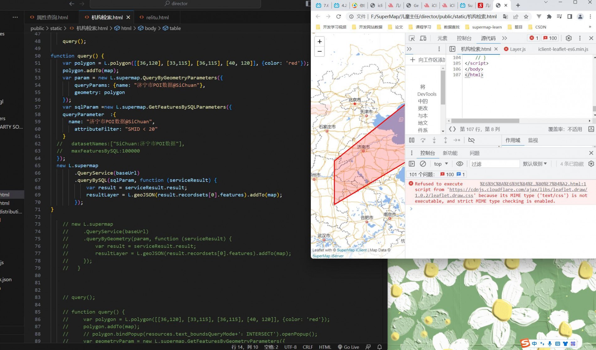
Task: Click the 100 issues badge in toolbar
Action: click(550, 38)
